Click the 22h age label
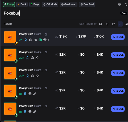128x122 pixels. (x=21, y=58)
